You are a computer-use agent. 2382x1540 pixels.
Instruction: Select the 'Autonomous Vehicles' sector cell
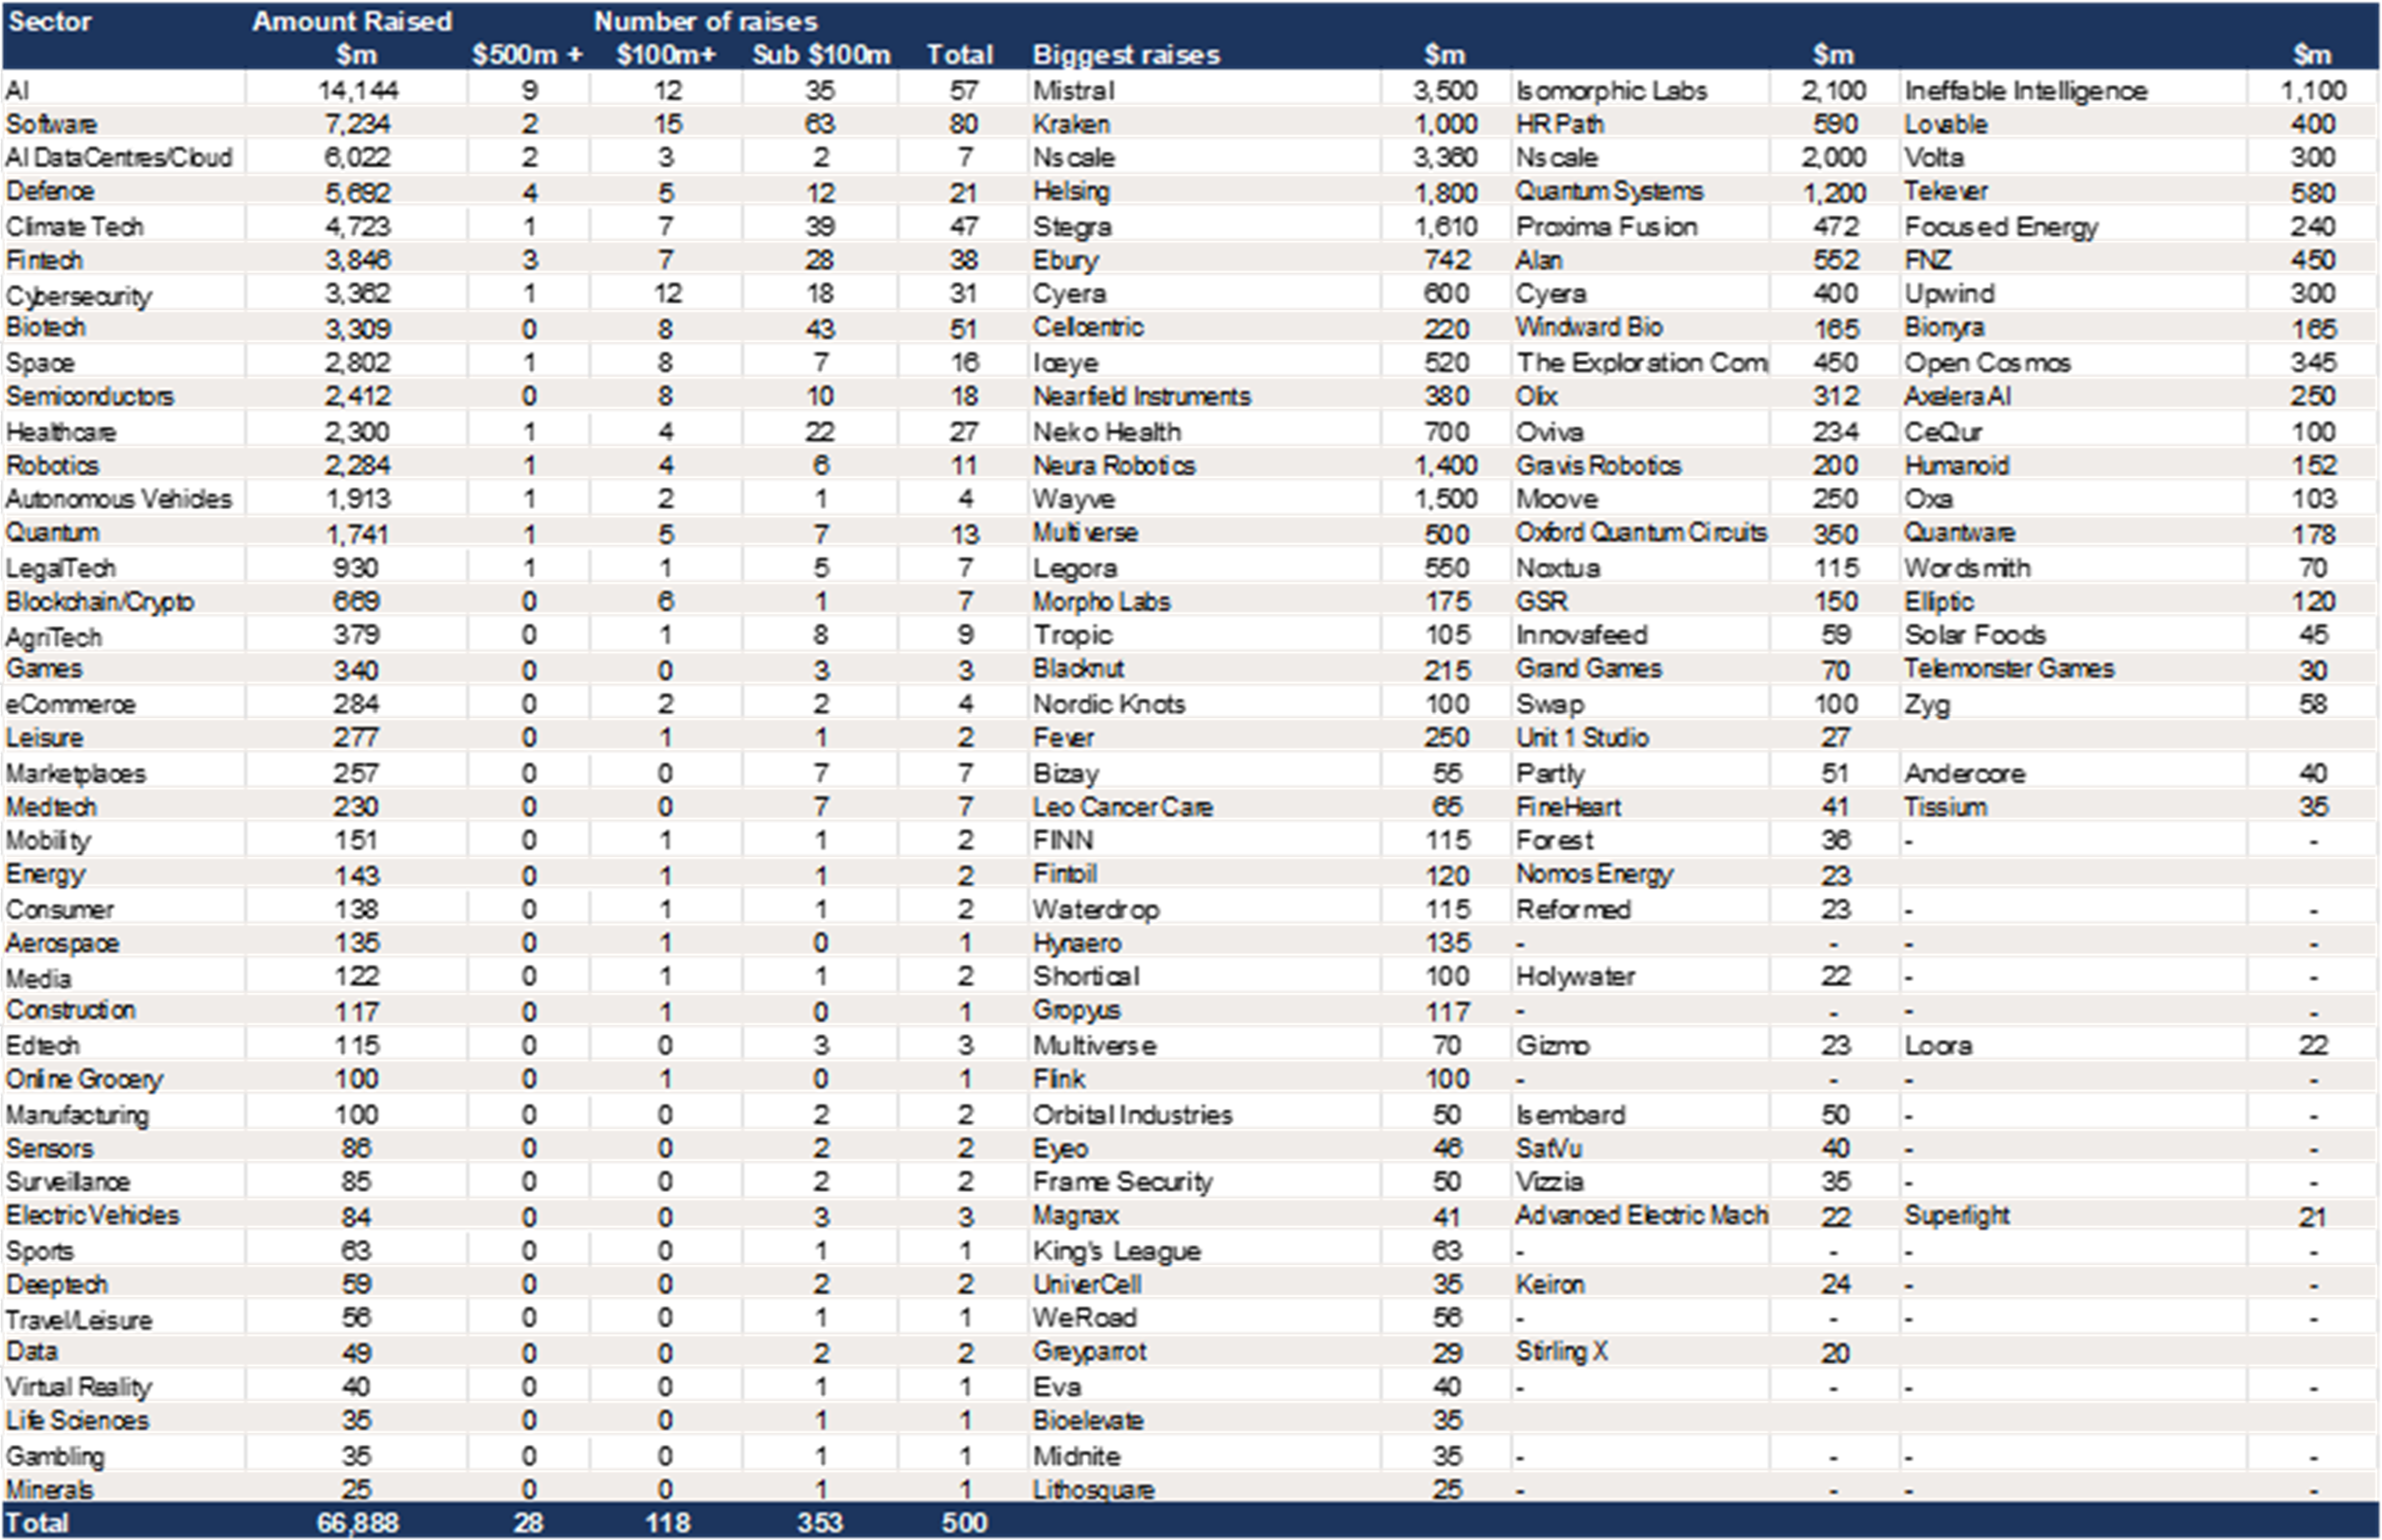point(118,498)
